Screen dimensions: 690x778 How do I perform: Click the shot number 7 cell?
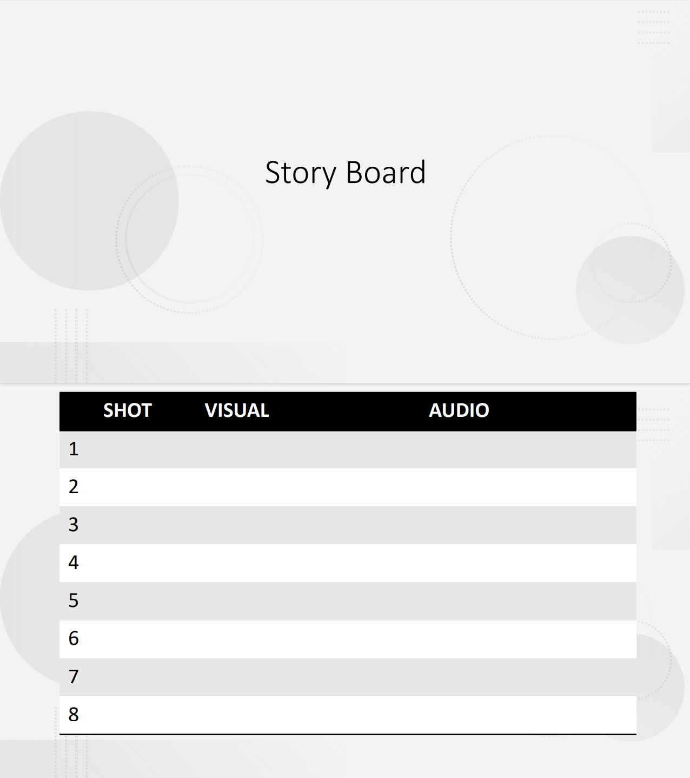127,677
